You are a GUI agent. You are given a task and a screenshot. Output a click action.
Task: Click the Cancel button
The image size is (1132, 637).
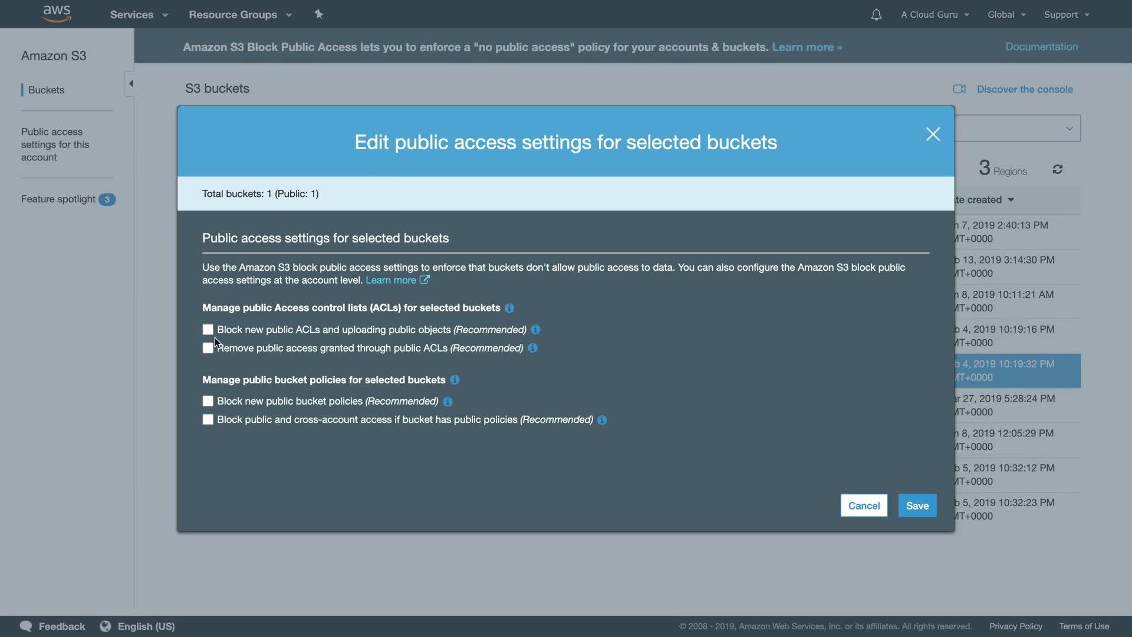[864, 505]
